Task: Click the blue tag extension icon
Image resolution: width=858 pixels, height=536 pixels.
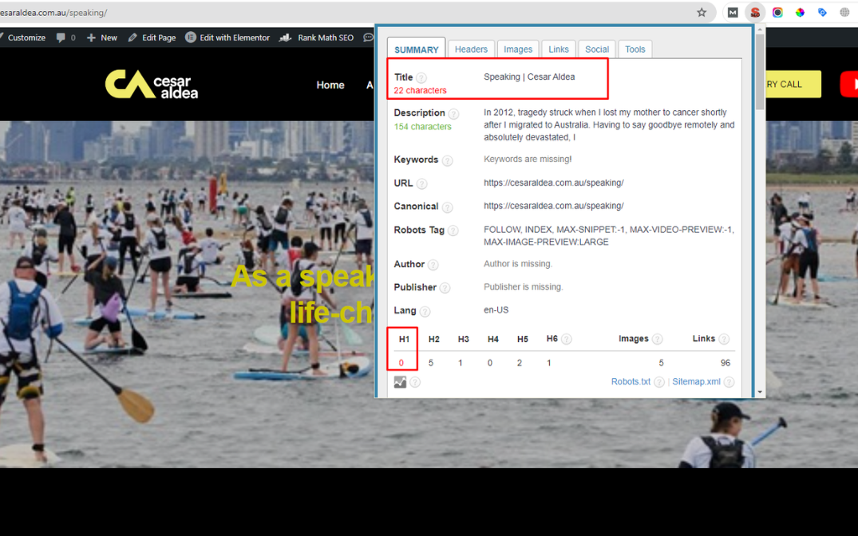Action: coord(822,12)
